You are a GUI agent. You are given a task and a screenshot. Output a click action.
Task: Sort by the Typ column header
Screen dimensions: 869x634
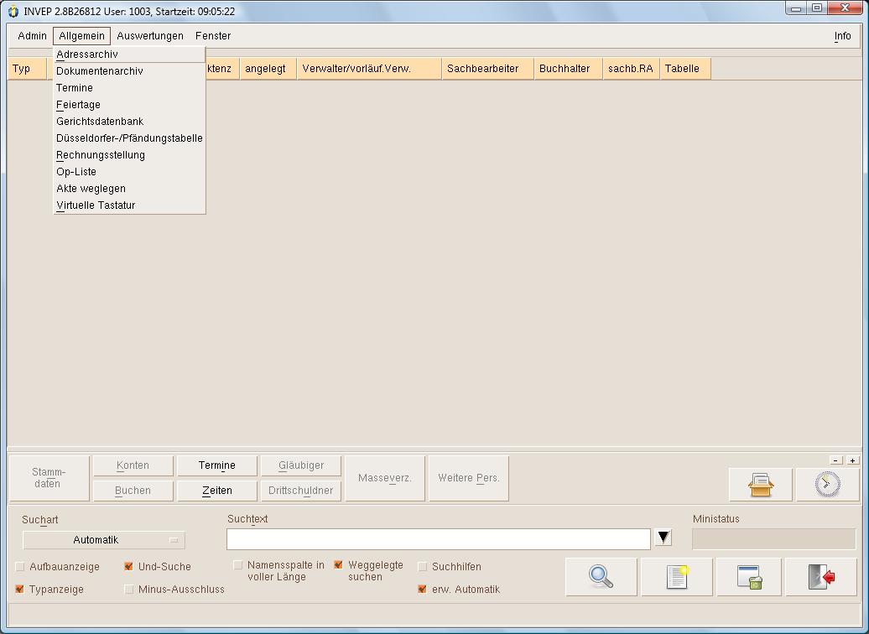(27, 69)
